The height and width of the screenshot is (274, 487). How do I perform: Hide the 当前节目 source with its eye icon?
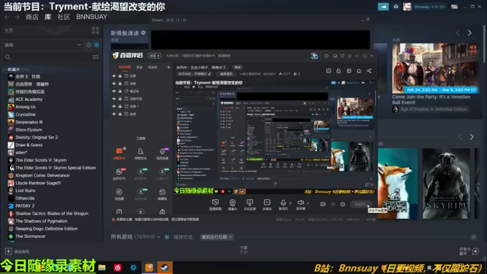[114, 99]
